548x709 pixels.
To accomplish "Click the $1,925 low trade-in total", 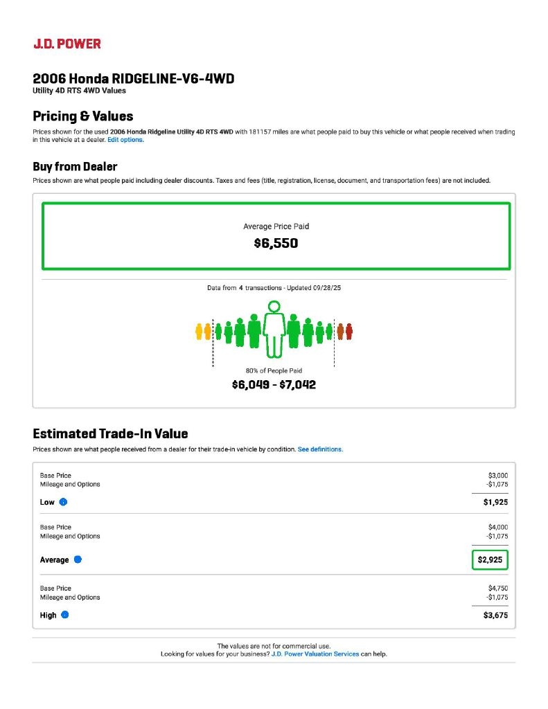I will click(x=495, y=502).
